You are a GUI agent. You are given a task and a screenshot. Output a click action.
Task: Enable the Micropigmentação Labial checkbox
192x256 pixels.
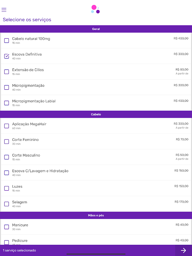point(6,103)
